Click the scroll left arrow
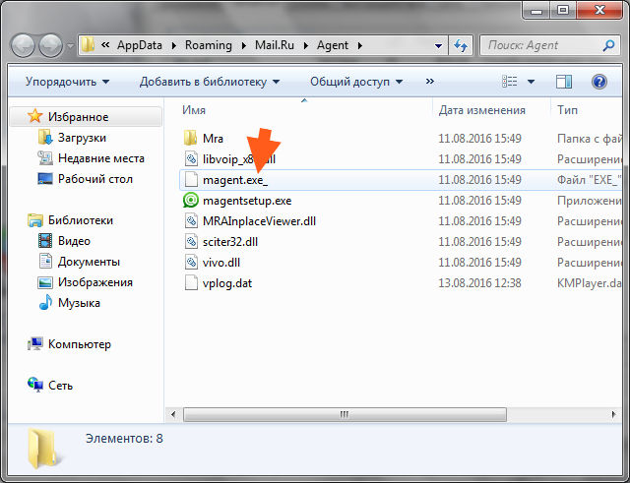Image resolution: width=630 pixels, height=483 pixels. (173, 414)
